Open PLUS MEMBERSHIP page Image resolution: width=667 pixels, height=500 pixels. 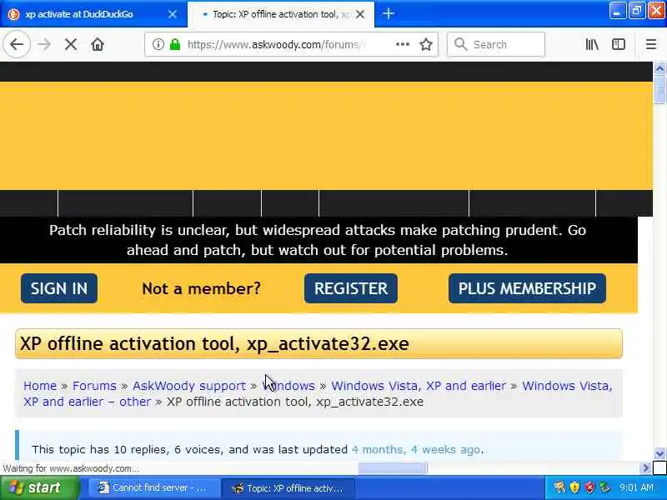pyautogui.click(x=527, y=288)
